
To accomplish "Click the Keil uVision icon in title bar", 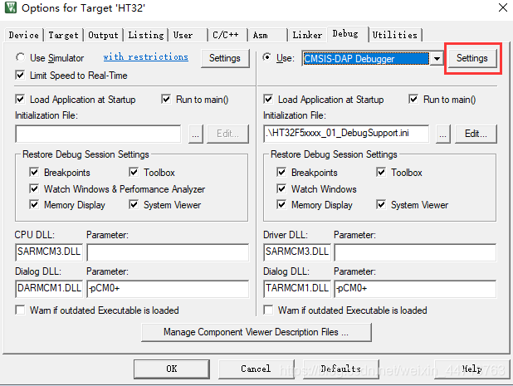I will coord(10,7).
